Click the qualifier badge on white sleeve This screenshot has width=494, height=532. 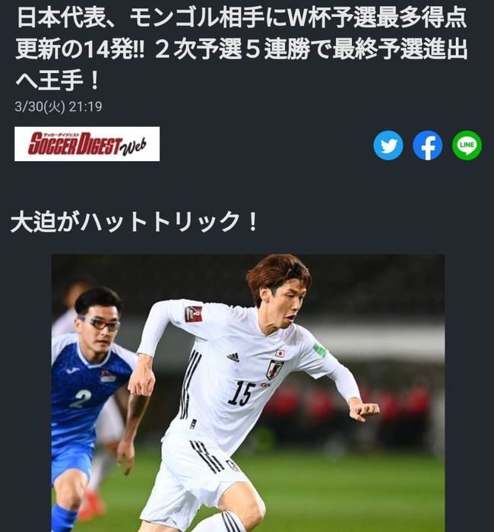coord(193,314)
